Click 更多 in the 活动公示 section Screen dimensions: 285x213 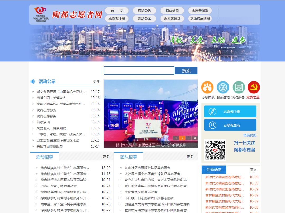(x=96, y=81)
